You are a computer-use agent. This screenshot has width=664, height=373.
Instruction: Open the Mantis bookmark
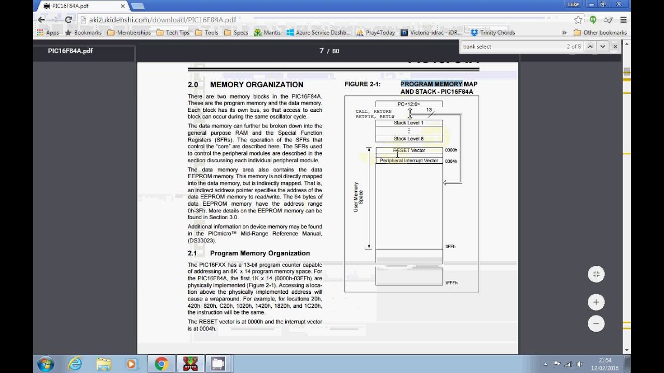pyautogui.click(x=267, y=32)
